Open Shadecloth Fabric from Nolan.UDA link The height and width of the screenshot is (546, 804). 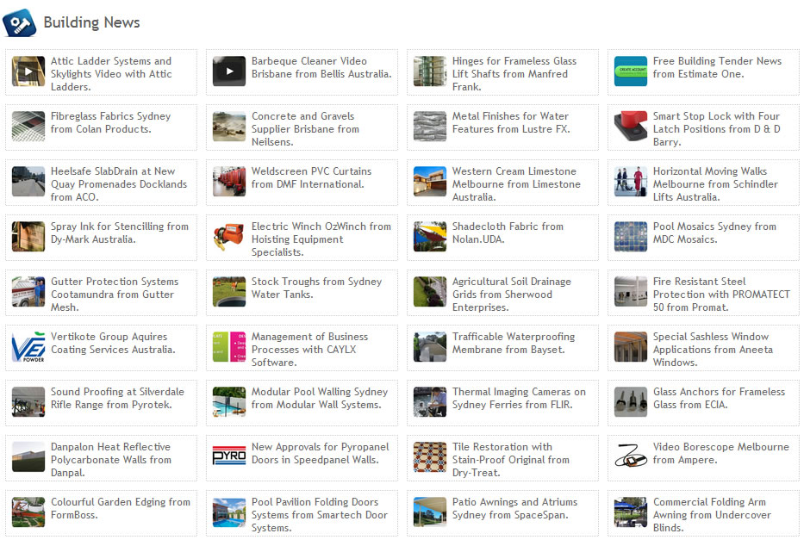click(508, 233)
